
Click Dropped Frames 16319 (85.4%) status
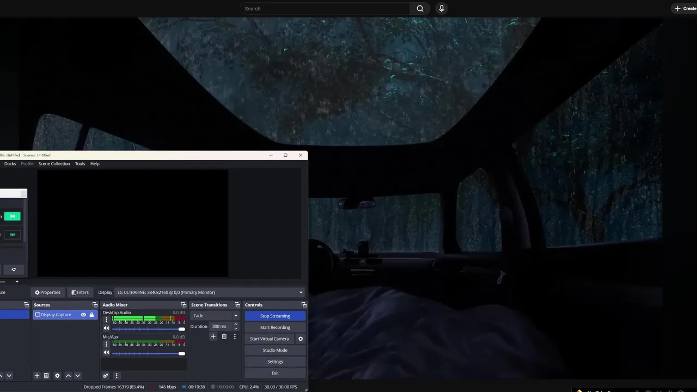tap(114, 387)
